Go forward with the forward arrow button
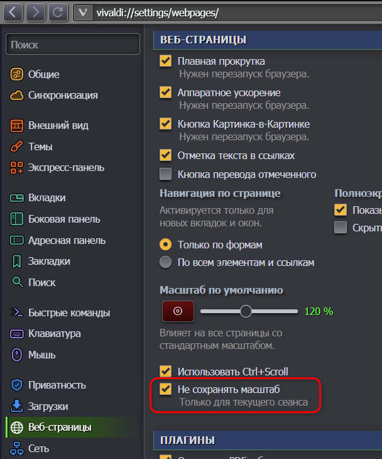The image size is (382, 459). coord(35,13)
